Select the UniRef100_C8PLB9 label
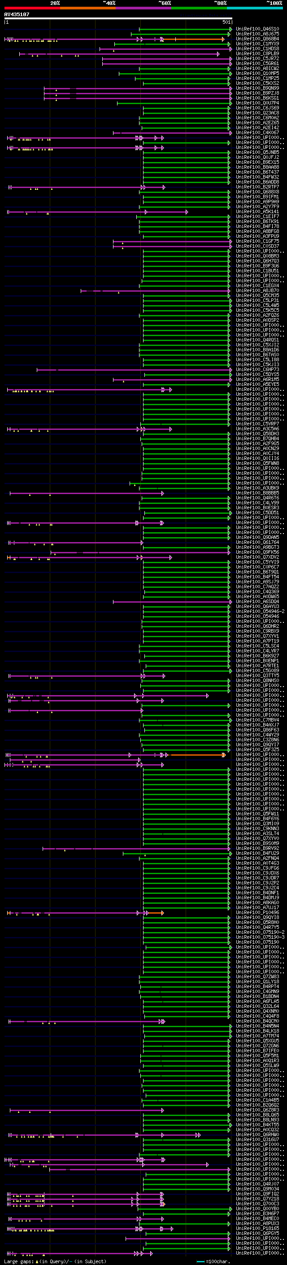The image size is (287, 1265). click(x=257, y=53)
